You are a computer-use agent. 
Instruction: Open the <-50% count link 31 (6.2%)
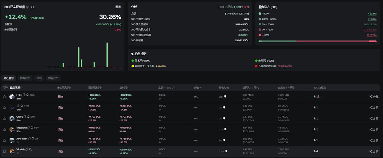pos(372,35)
